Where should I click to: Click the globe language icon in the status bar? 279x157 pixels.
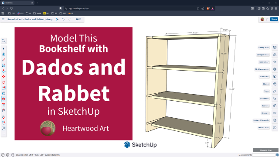[8, 155]
